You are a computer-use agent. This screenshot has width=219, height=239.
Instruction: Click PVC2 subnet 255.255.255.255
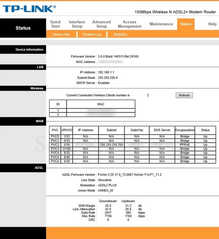[x=112, y=144]
